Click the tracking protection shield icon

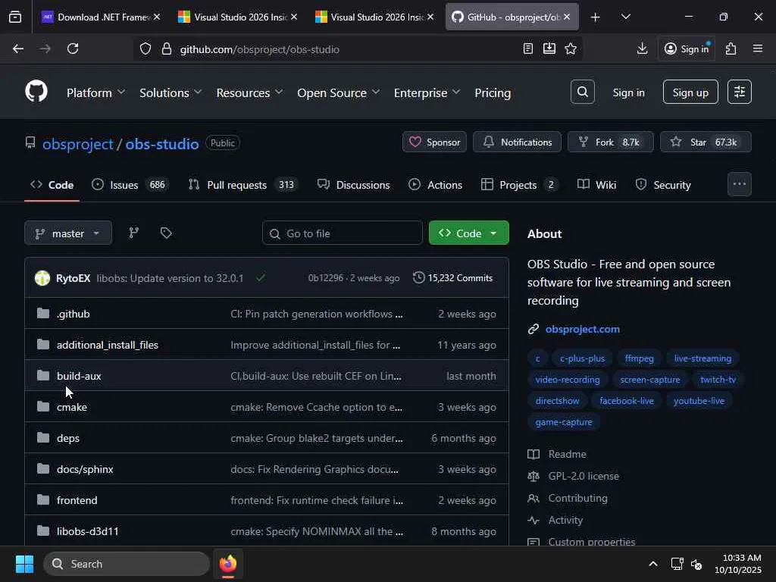[x=145, y=49]
